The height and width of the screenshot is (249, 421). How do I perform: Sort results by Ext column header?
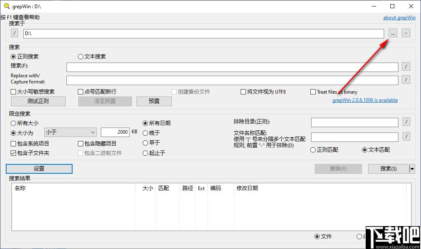201,188
